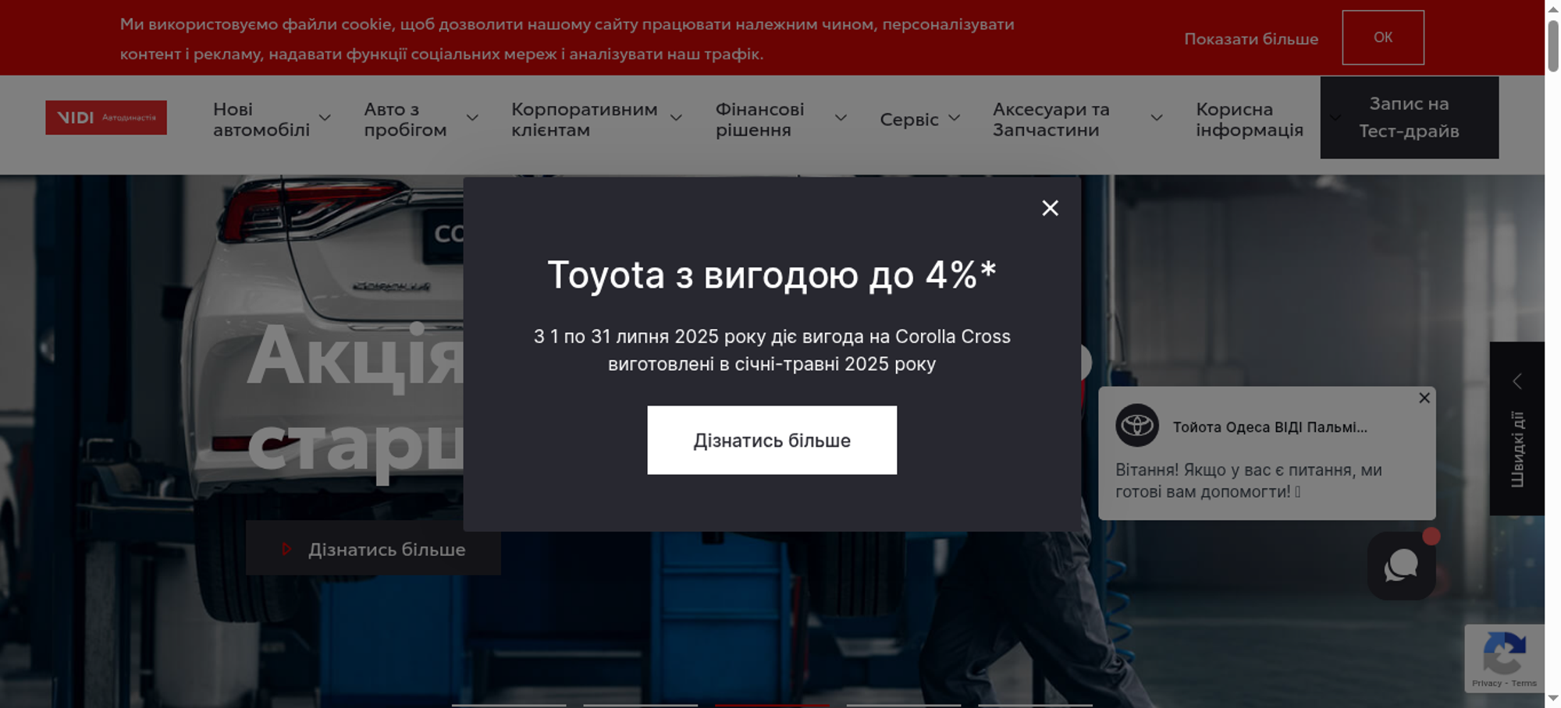Expand Фінансові рішення dropdown chevron

[x=841, y=119]
